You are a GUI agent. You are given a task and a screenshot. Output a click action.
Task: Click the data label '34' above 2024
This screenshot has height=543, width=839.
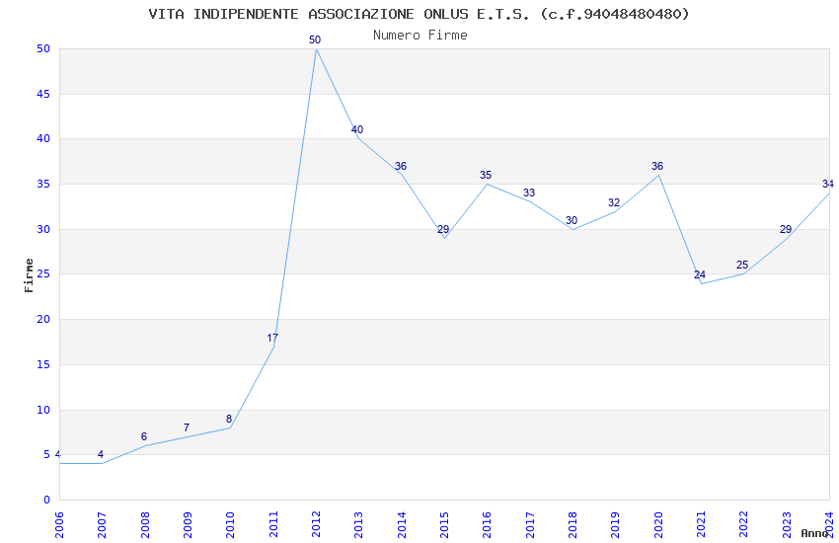[828, 184]
